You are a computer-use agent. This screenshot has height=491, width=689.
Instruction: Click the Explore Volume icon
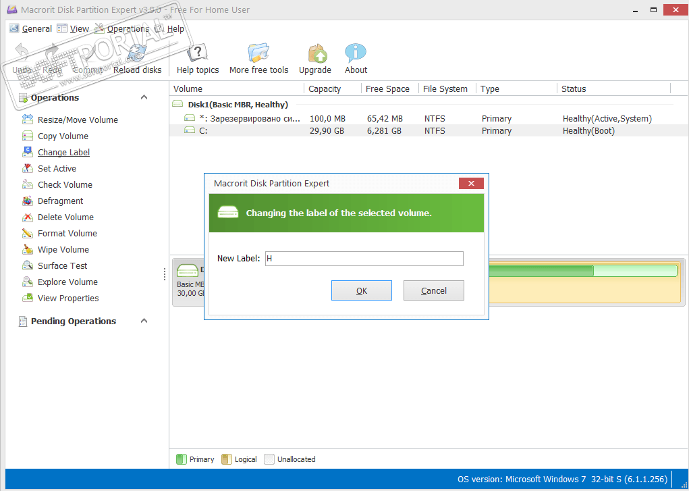[x=28, y=282]
